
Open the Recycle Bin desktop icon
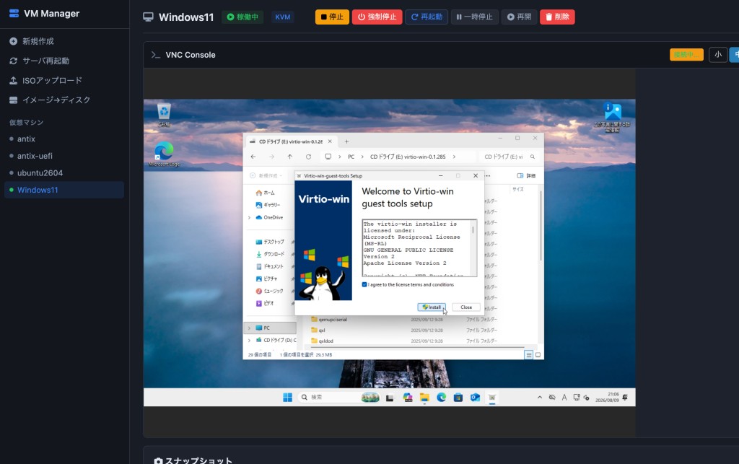click(164, 115)
